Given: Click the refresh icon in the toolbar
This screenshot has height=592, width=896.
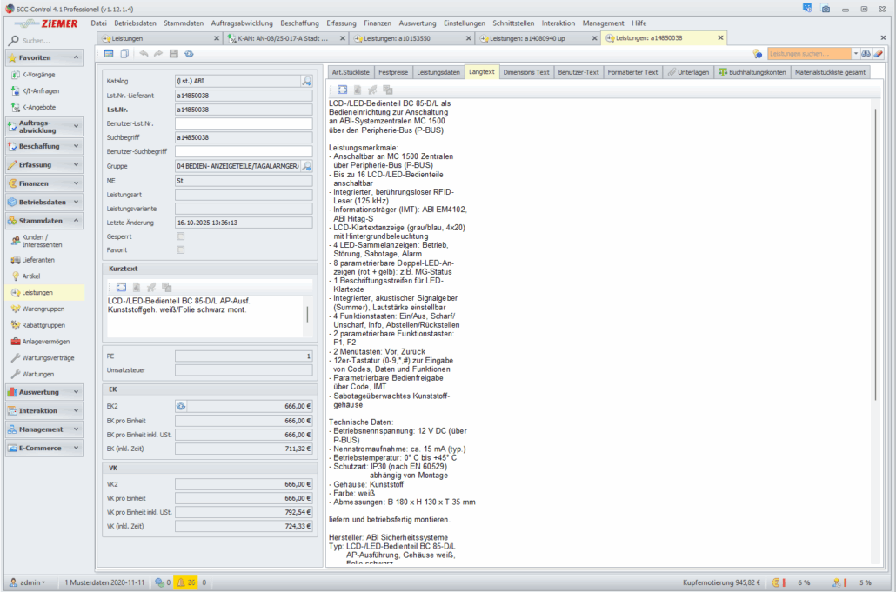Looking at the screenshot, I should tap(189, 54).
